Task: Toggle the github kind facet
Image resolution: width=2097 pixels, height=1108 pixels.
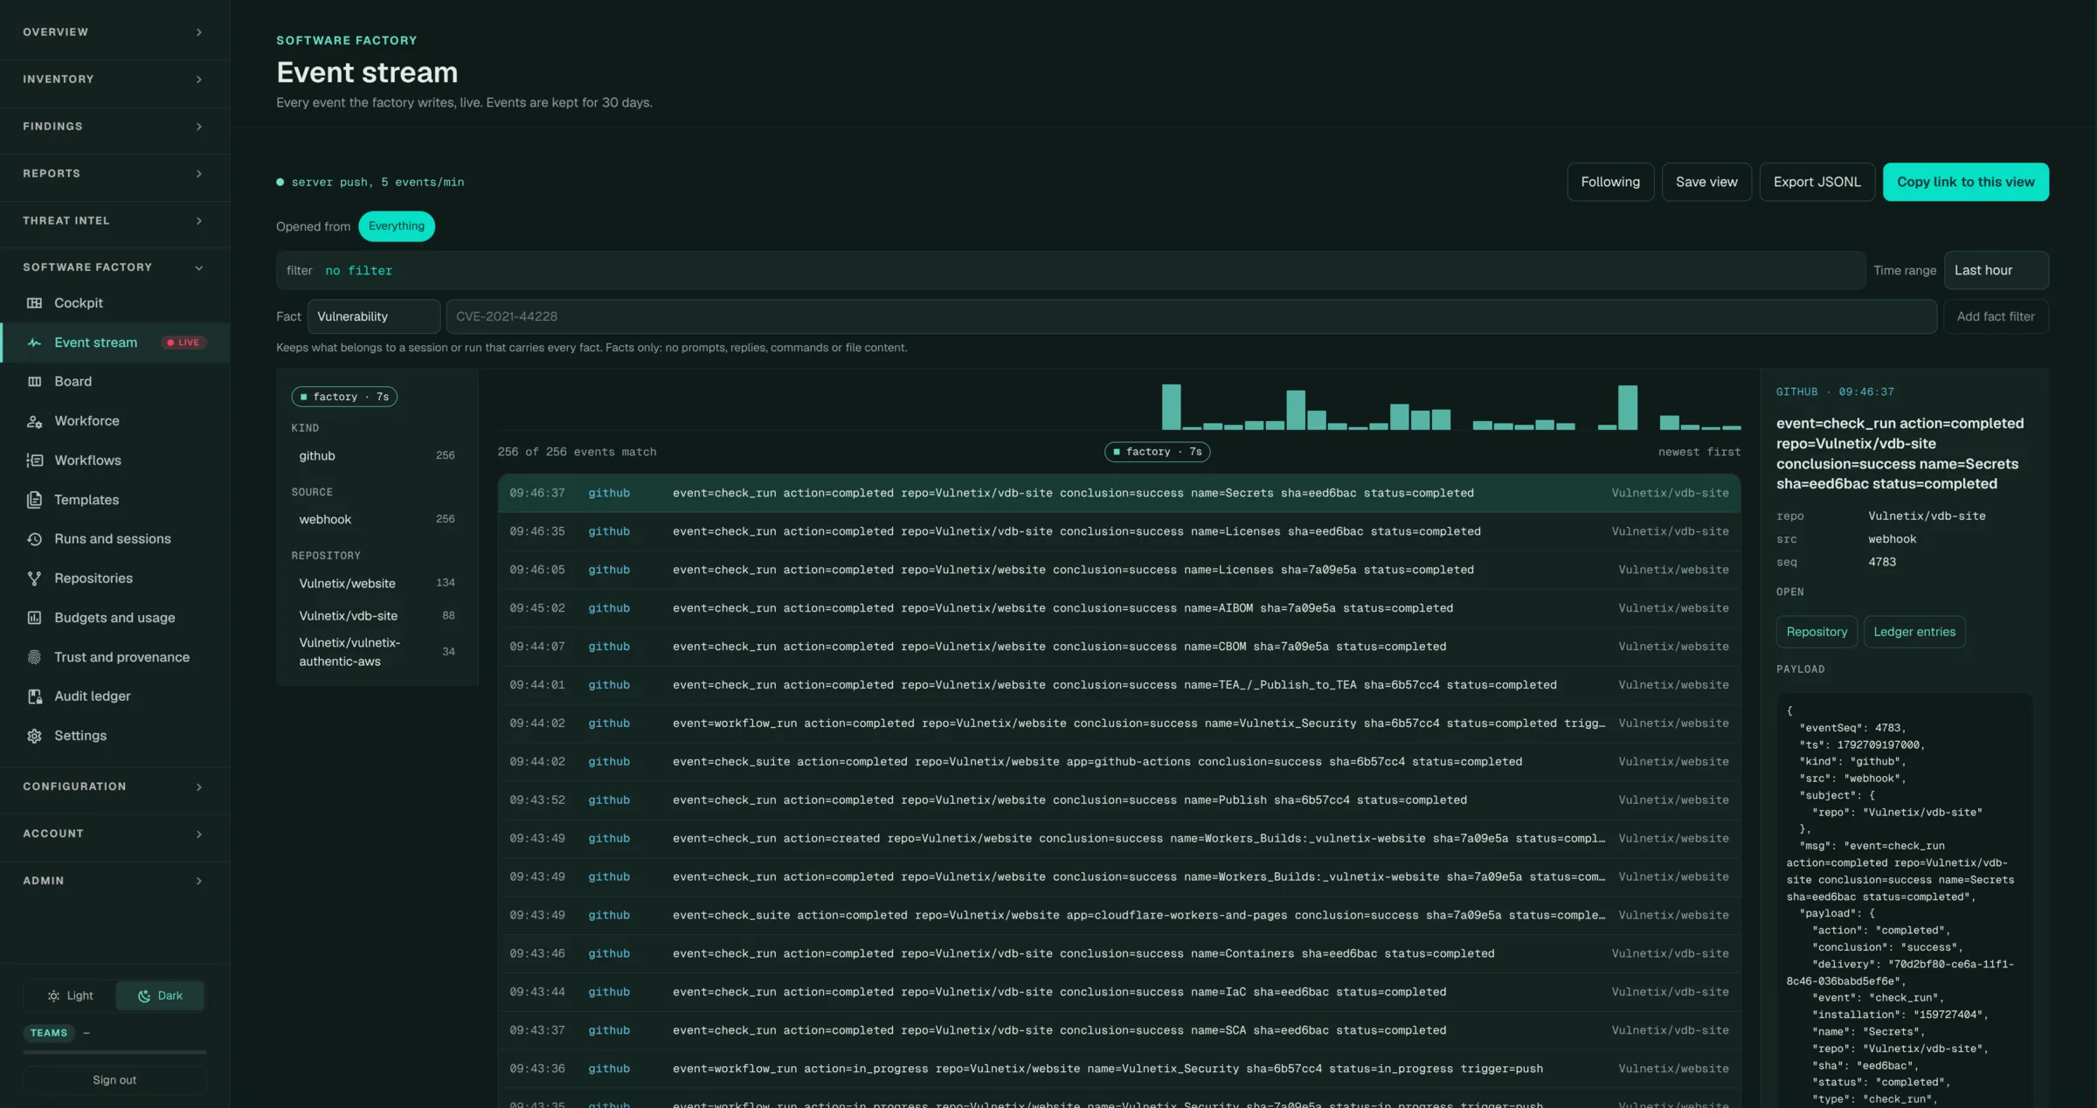Action: [377, 455]
